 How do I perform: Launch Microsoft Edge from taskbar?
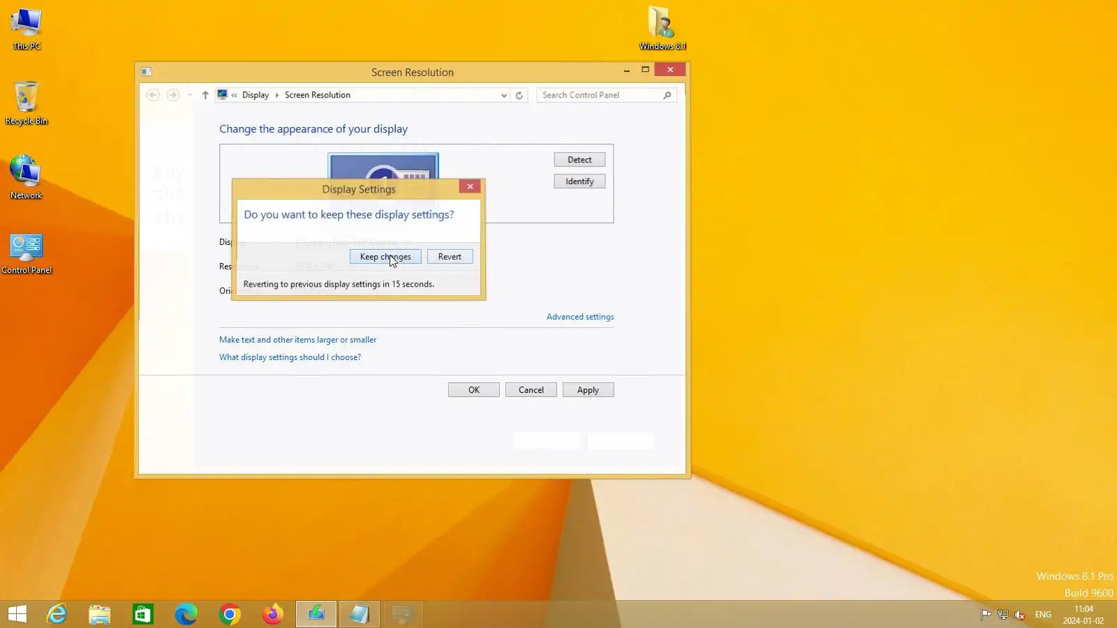186,614
